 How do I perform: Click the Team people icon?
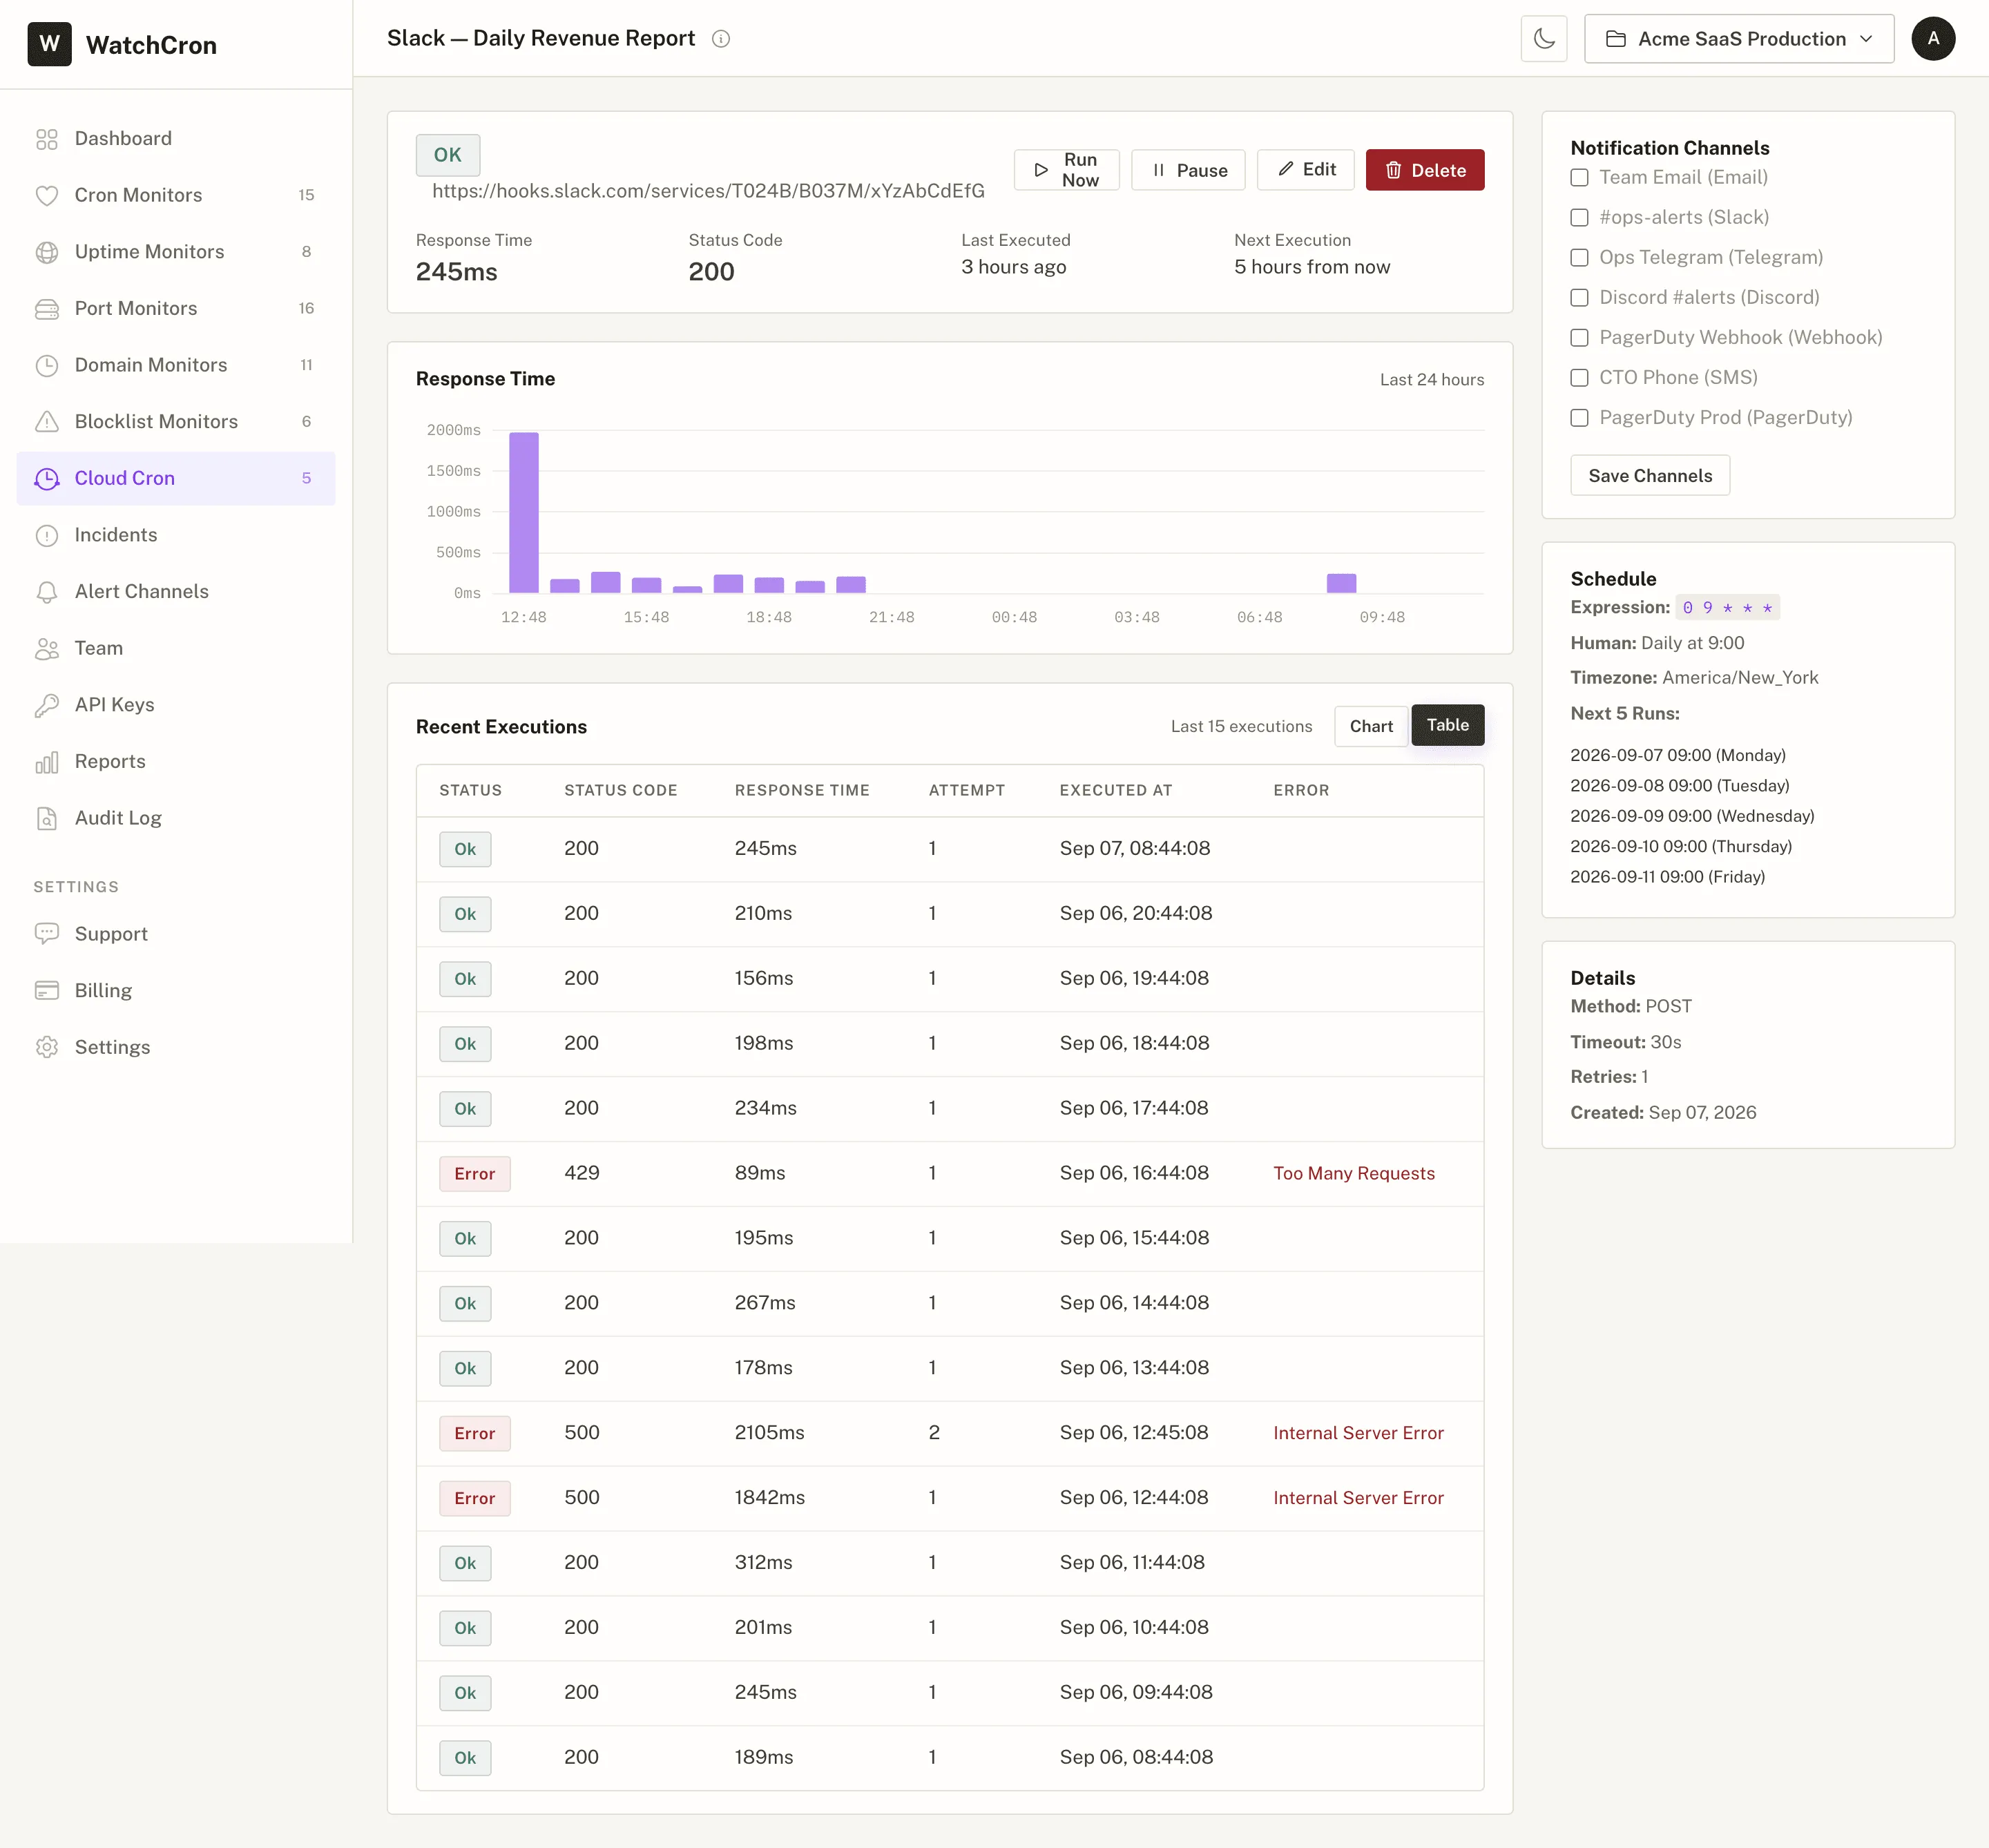[47, 649]
